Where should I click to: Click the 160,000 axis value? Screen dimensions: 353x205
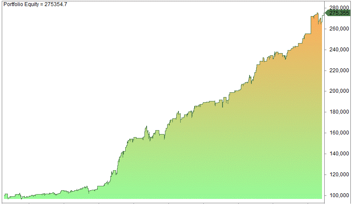[339, 133]
